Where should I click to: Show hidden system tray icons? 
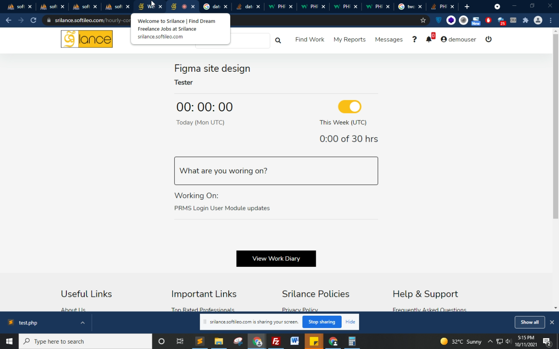(x=490, y=341)
